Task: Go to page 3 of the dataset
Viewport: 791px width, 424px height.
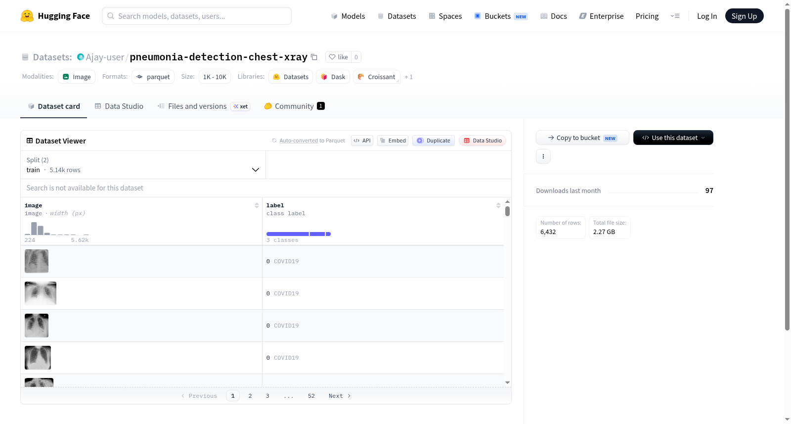Action: 267,396
